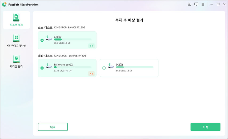Click the C: drive disk icon
Viewport: 228px width, 139px height.
49,38
